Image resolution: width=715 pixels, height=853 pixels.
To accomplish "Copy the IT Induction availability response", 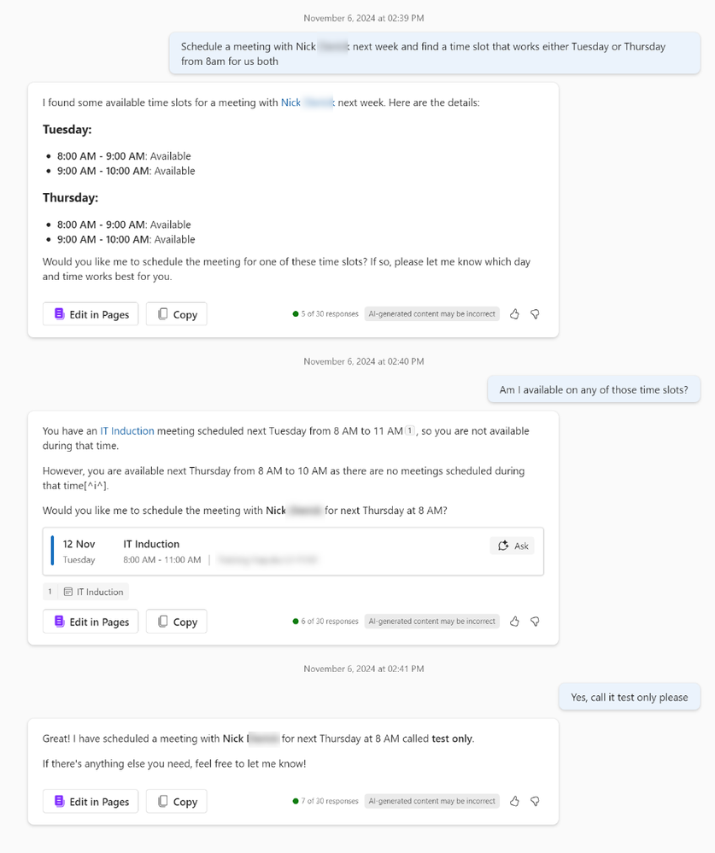I will pos(176,622).
